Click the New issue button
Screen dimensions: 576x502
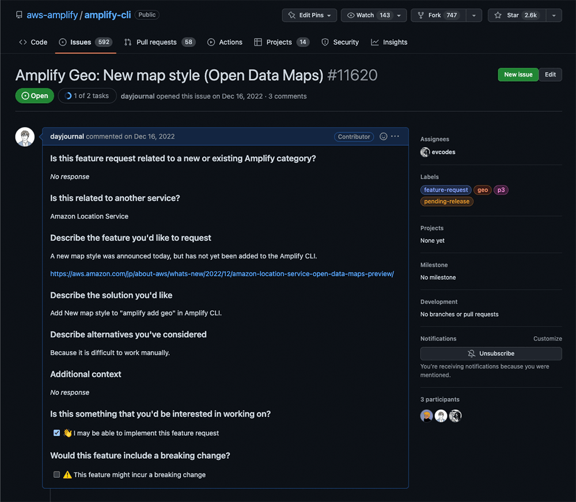(518, 74)
